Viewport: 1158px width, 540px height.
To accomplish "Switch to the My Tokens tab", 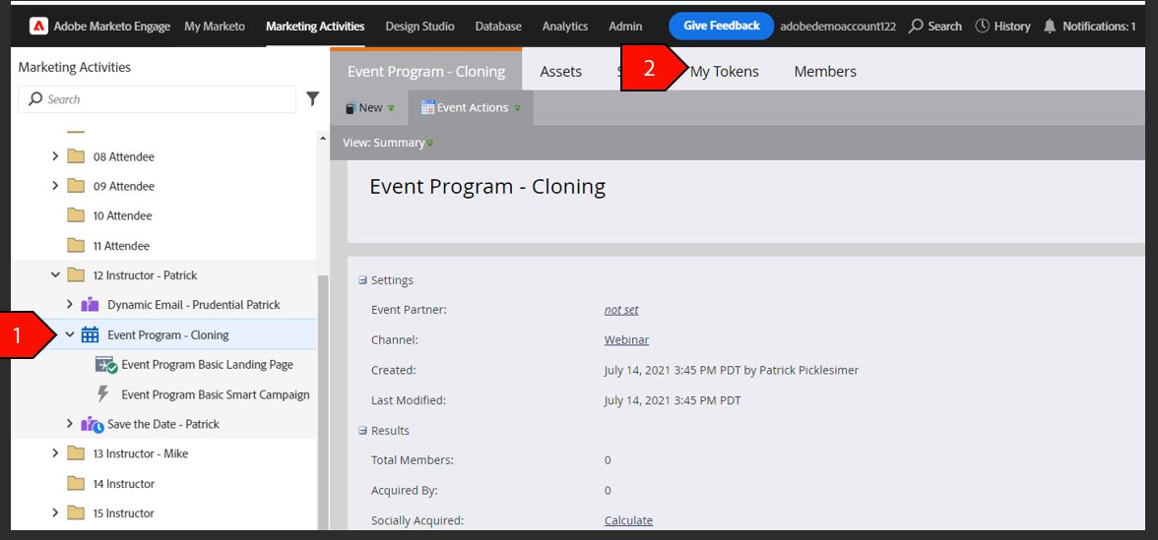I will coord(724,72).
